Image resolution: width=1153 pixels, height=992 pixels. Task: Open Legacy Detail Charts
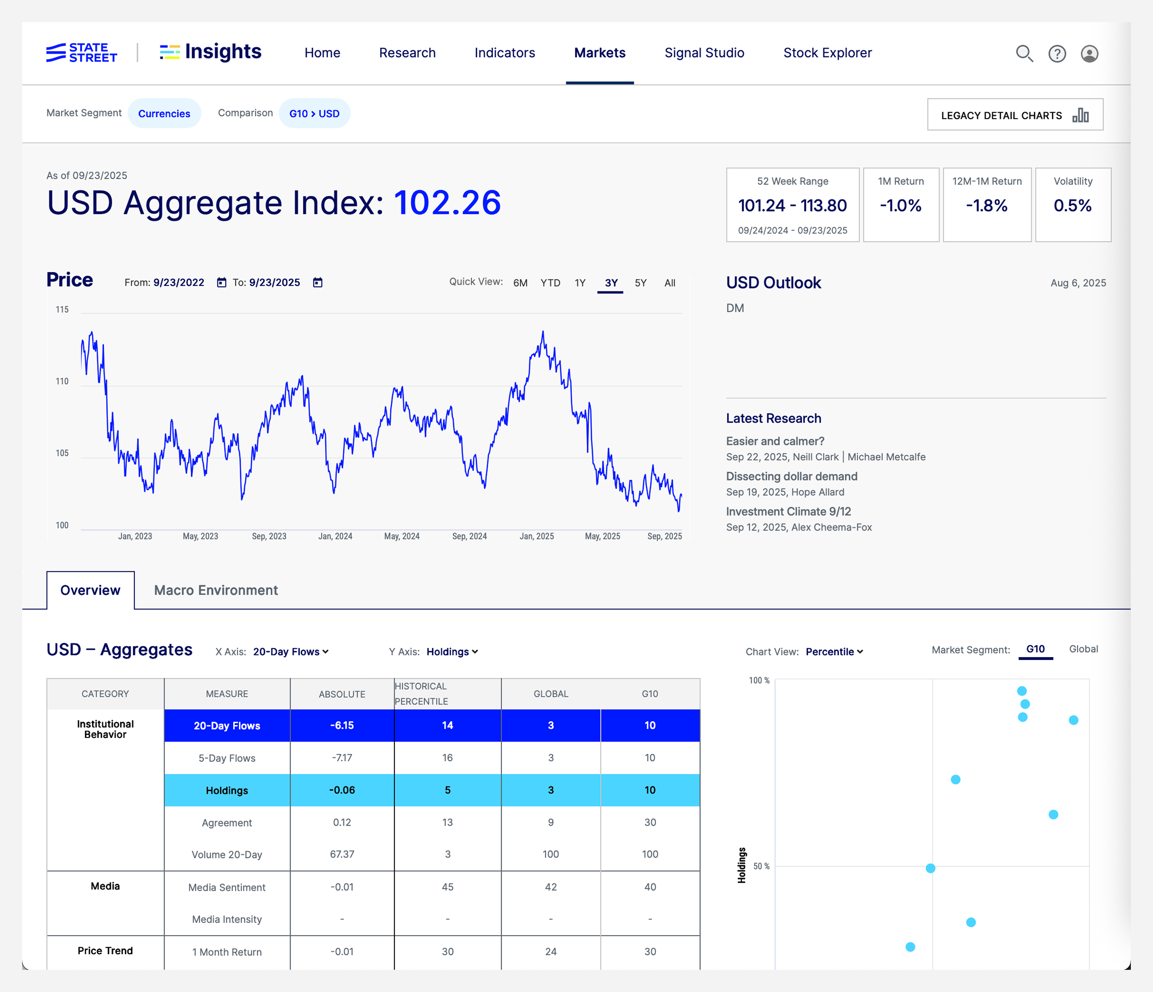coord(1014,115)
